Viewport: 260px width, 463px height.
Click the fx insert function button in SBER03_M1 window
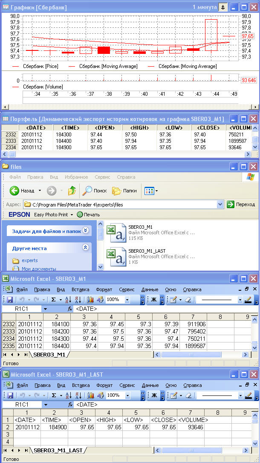(70, 309)
